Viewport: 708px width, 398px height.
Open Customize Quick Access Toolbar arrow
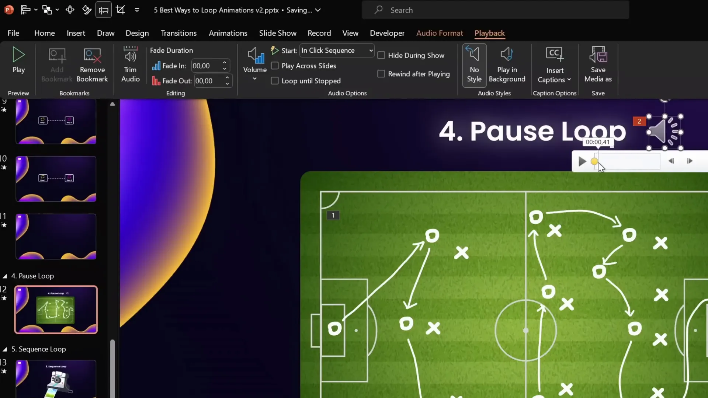pyautogui.click(x=137, y=10)
